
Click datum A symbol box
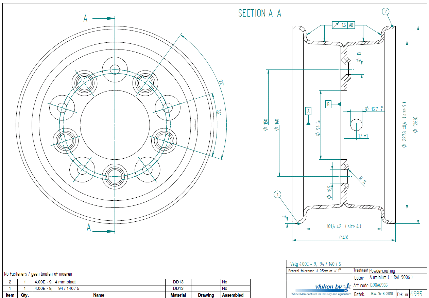[x=308, y=111]
